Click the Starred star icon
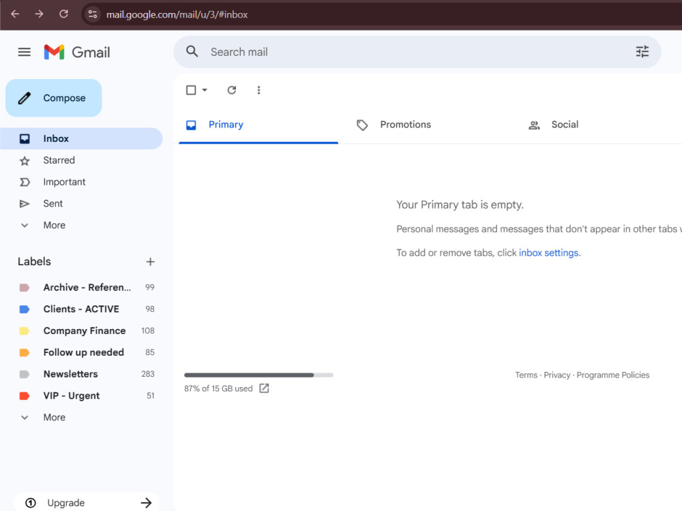 [x=25, y=161]
